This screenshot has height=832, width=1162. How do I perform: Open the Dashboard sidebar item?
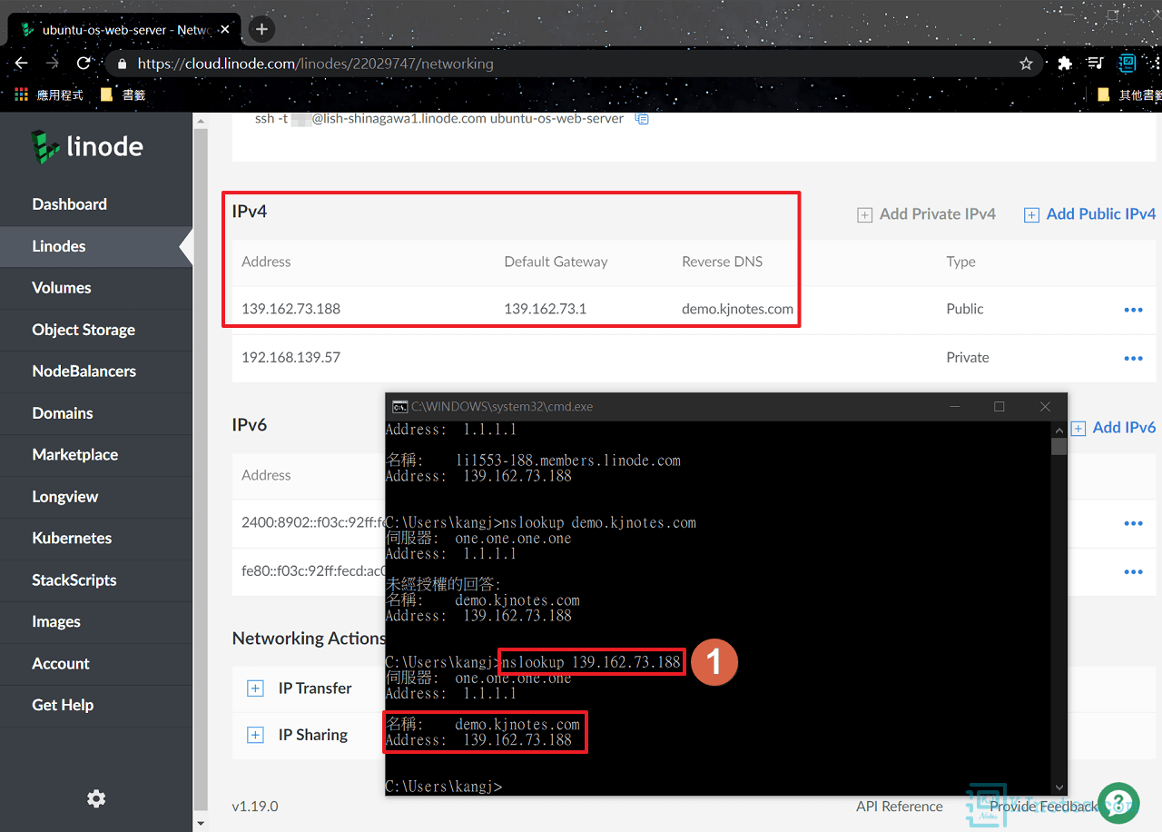coord(69,204)
